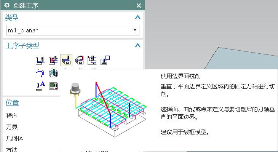This screenshot has height=152, width=278.
Task: Click the 几何体 label
Action: (x=15, y=138)
